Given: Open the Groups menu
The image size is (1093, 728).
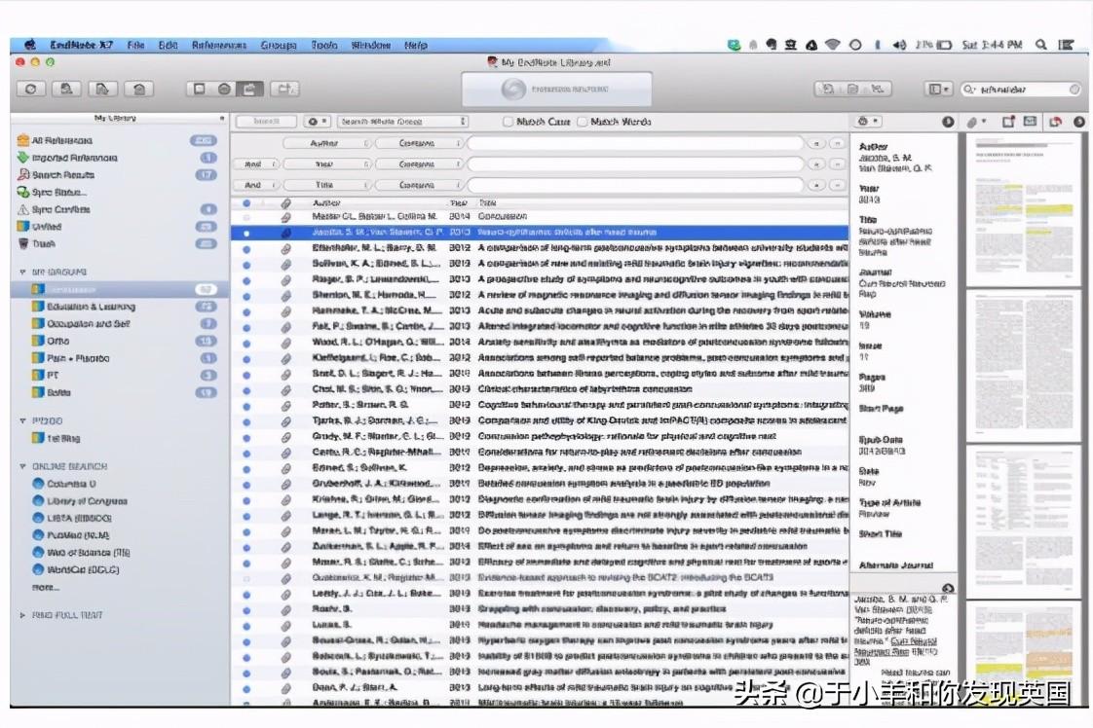Looking at the screenshot, I should [279, 46].
